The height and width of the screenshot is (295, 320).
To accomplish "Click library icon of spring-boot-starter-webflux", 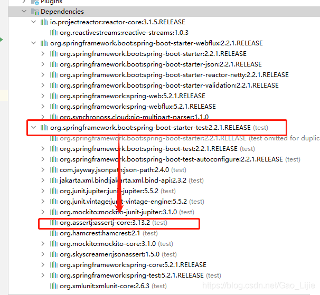I will coord(44,43).
